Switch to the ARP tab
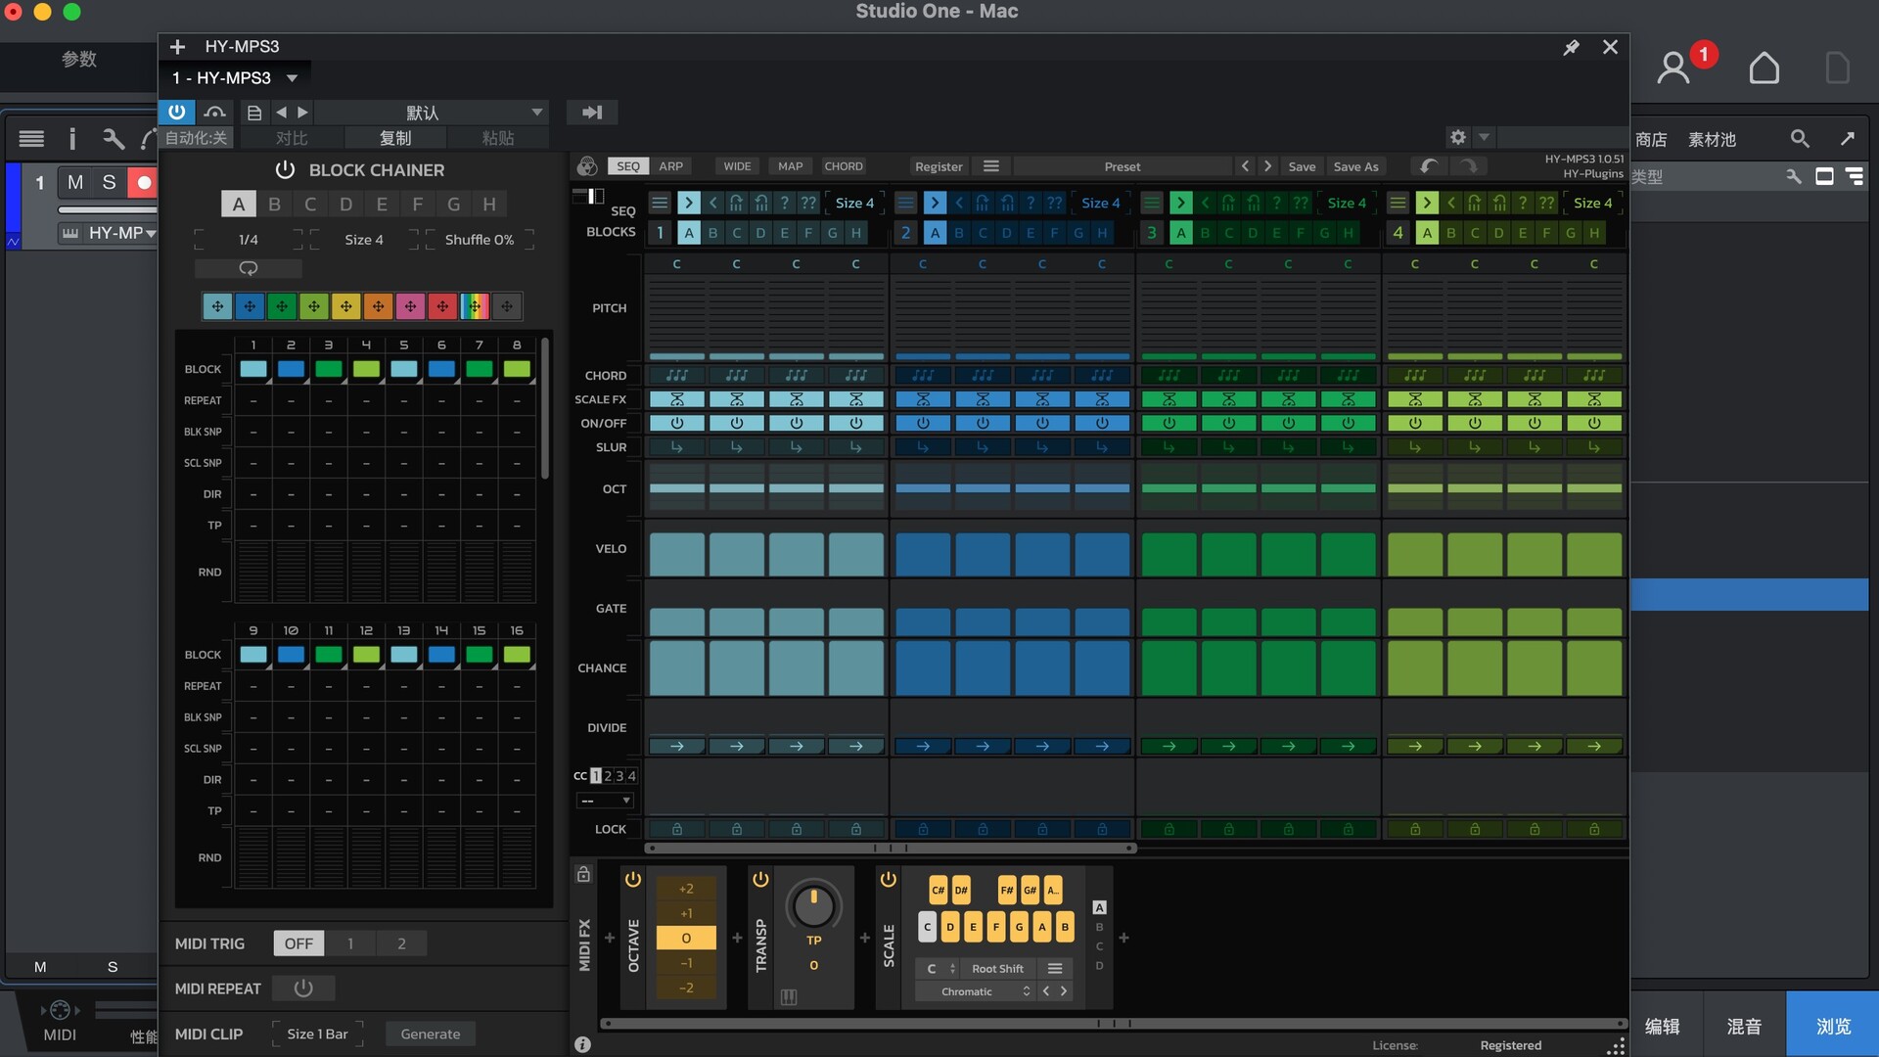1879x1057 pixels. point(670,166)
